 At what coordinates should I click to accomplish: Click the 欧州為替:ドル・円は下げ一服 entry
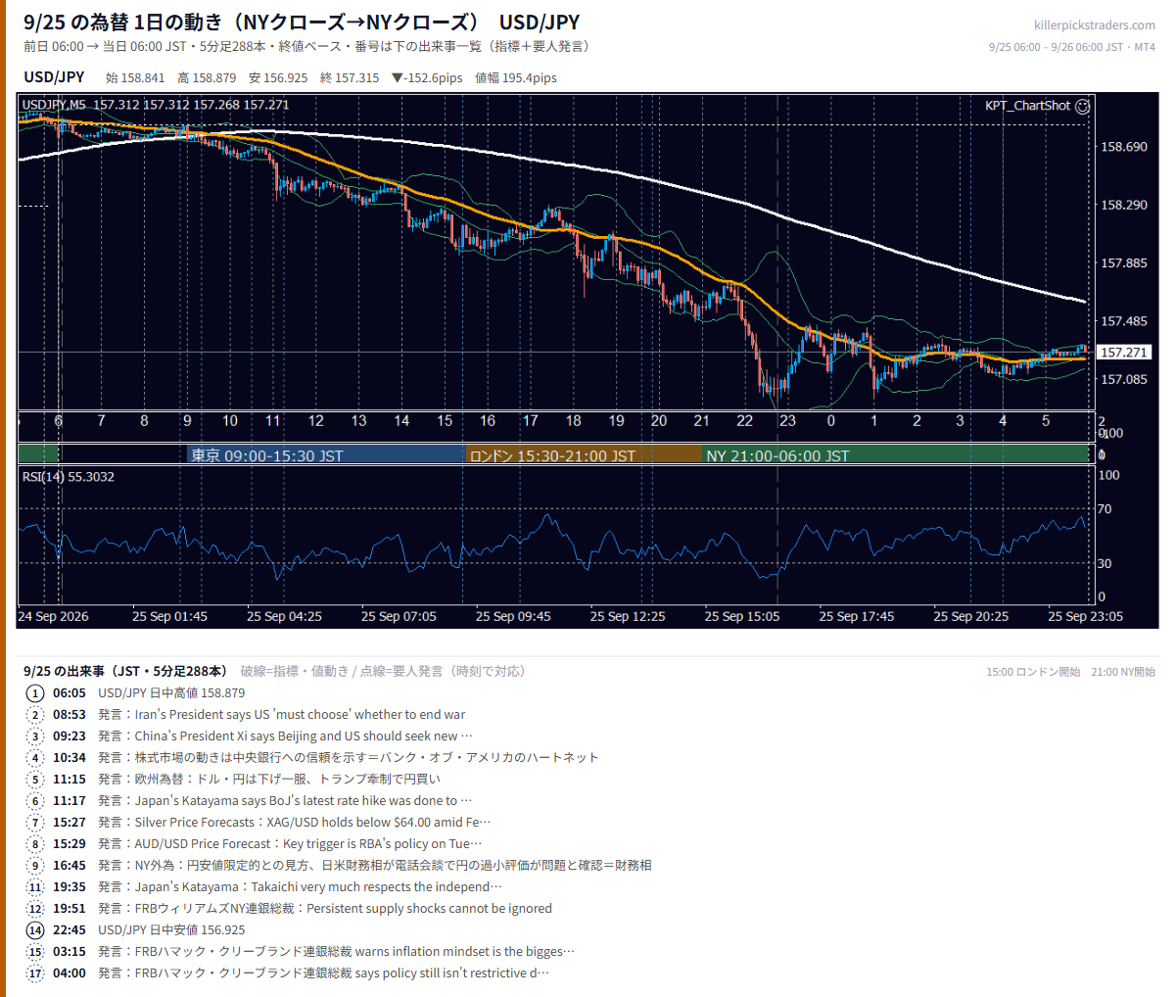[x=269, y=780]
